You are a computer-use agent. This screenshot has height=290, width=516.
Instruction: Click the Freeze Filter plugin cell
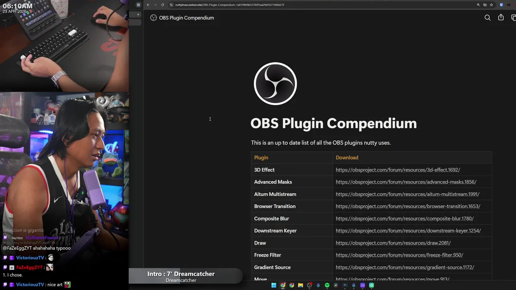[x=291, y=255]
